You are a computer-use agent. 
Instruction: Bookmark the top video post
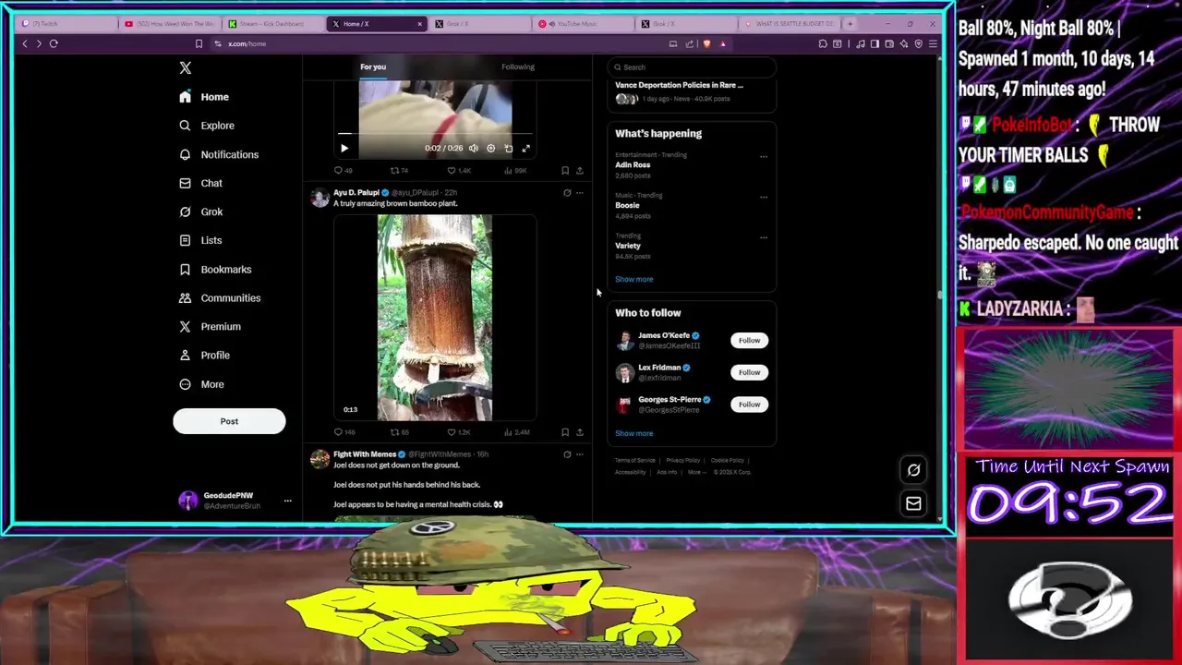pyautogui.click(x=565, y=171)
